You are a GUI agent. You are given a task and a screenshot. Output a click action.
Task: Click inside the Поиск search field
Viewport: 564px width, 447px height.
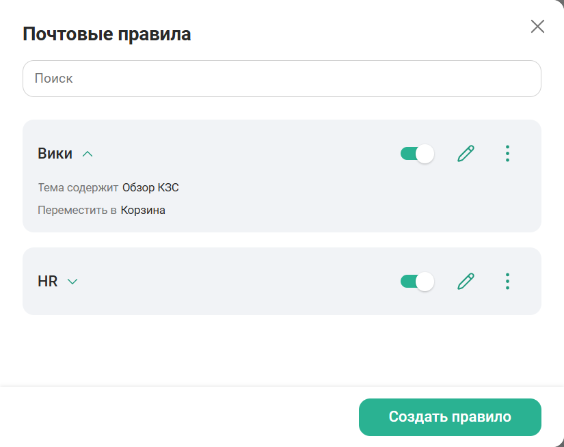[282, 78]
